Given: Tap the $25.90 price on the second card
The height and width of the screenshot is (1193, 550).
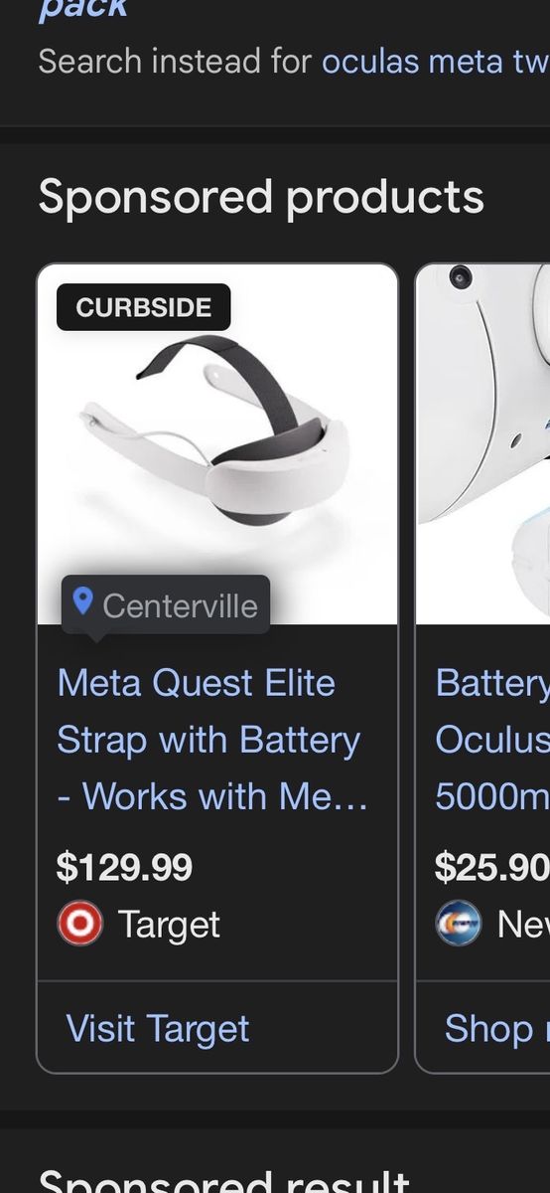Looking at the screenshot, I should pyautogui.click(x=492, y=867).
